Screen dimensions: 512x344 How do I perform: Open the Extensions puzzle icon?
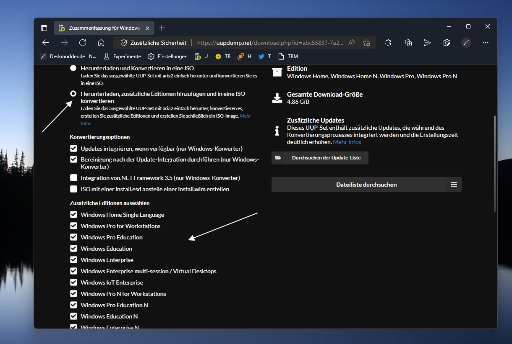(388, 43)
